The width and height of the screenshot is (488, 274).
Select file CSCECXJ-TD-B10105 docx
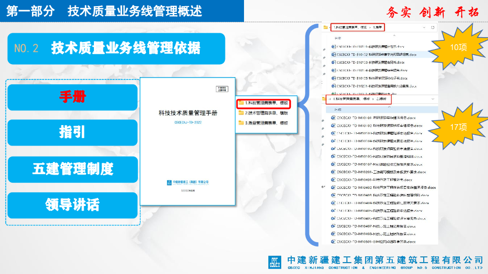[369, 78]
